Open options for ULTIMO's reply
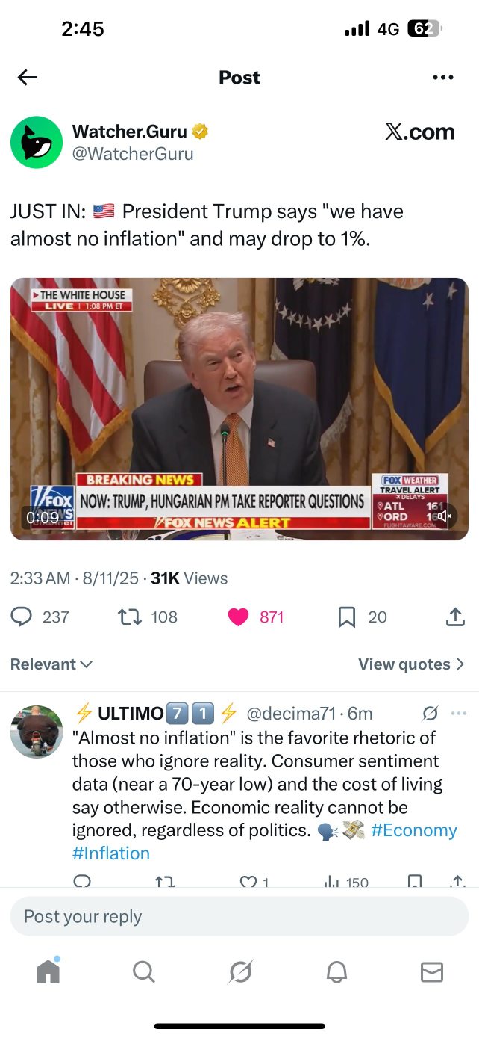The image size is (479, 1038). (x=458, y=714)
